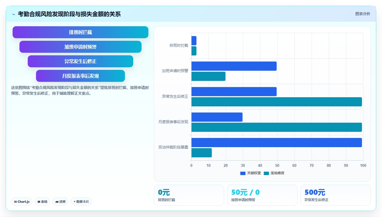The height and width of the screenshot is (217, 382).
Task: Click the 500元 data card
Action: (336, 195)
